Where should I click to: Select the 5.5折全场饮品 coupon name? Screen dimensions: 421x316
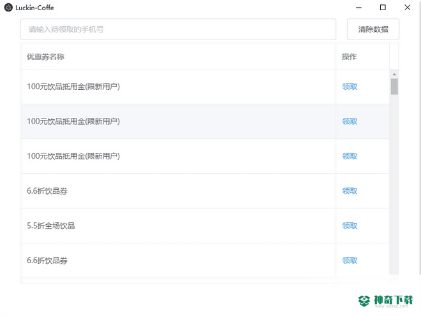coord(51,226)
